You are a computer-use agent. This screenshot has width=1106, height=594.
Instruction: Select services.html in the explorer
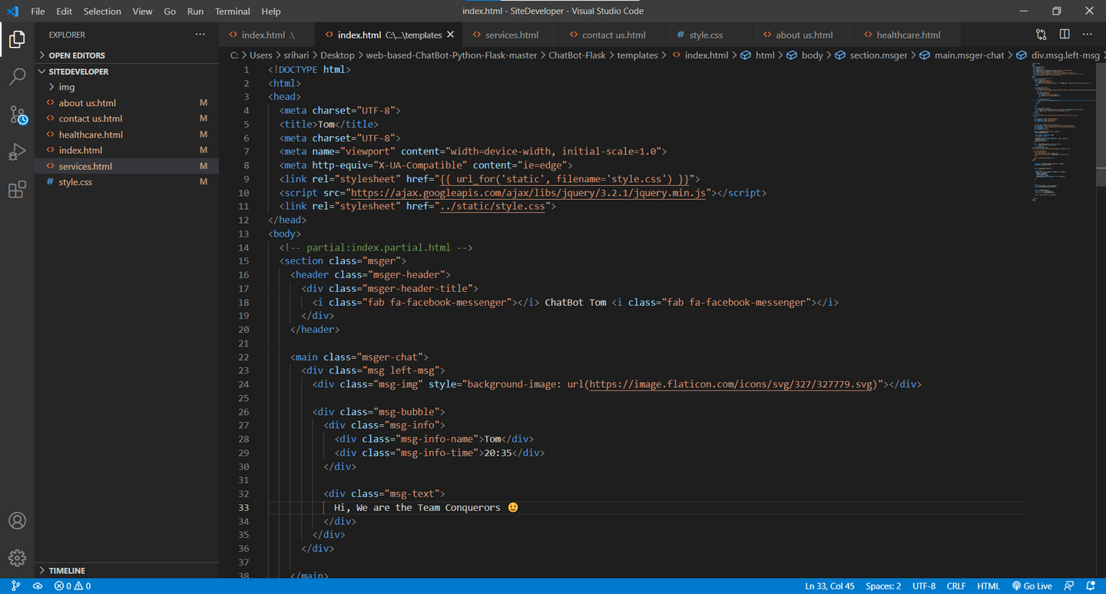point(127,166)
